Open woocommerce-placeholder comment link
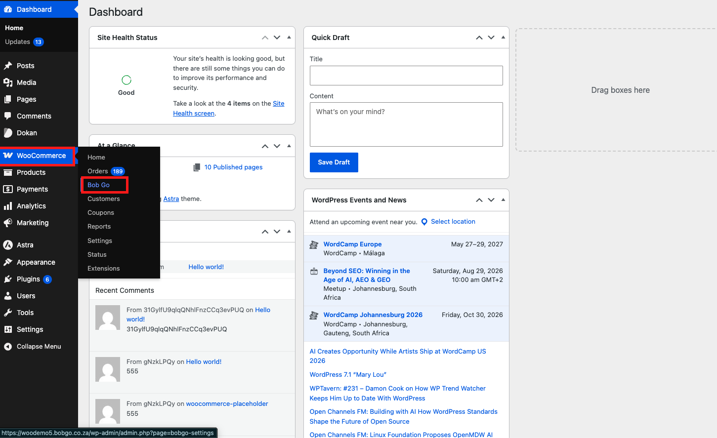 227,404
